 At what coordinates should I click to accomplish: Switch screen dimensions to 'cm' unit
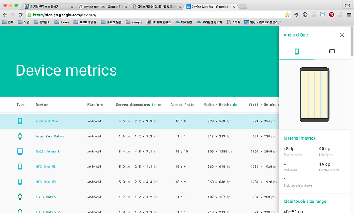(159, 105)
